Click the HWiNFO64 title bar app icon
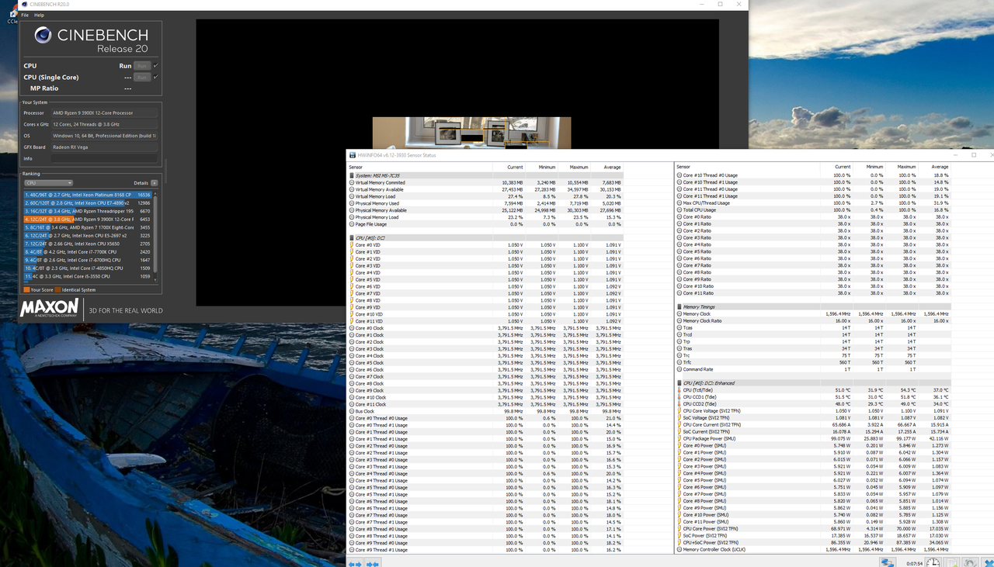The image size is (994, 567). [353, 155]
